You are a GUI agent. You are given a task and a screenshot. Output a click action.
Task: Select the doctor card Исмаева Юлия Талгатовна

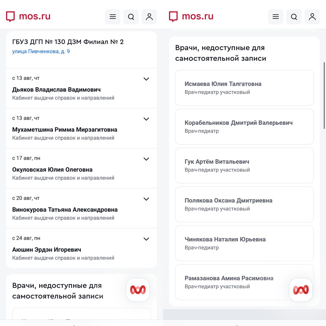[244, 88]
